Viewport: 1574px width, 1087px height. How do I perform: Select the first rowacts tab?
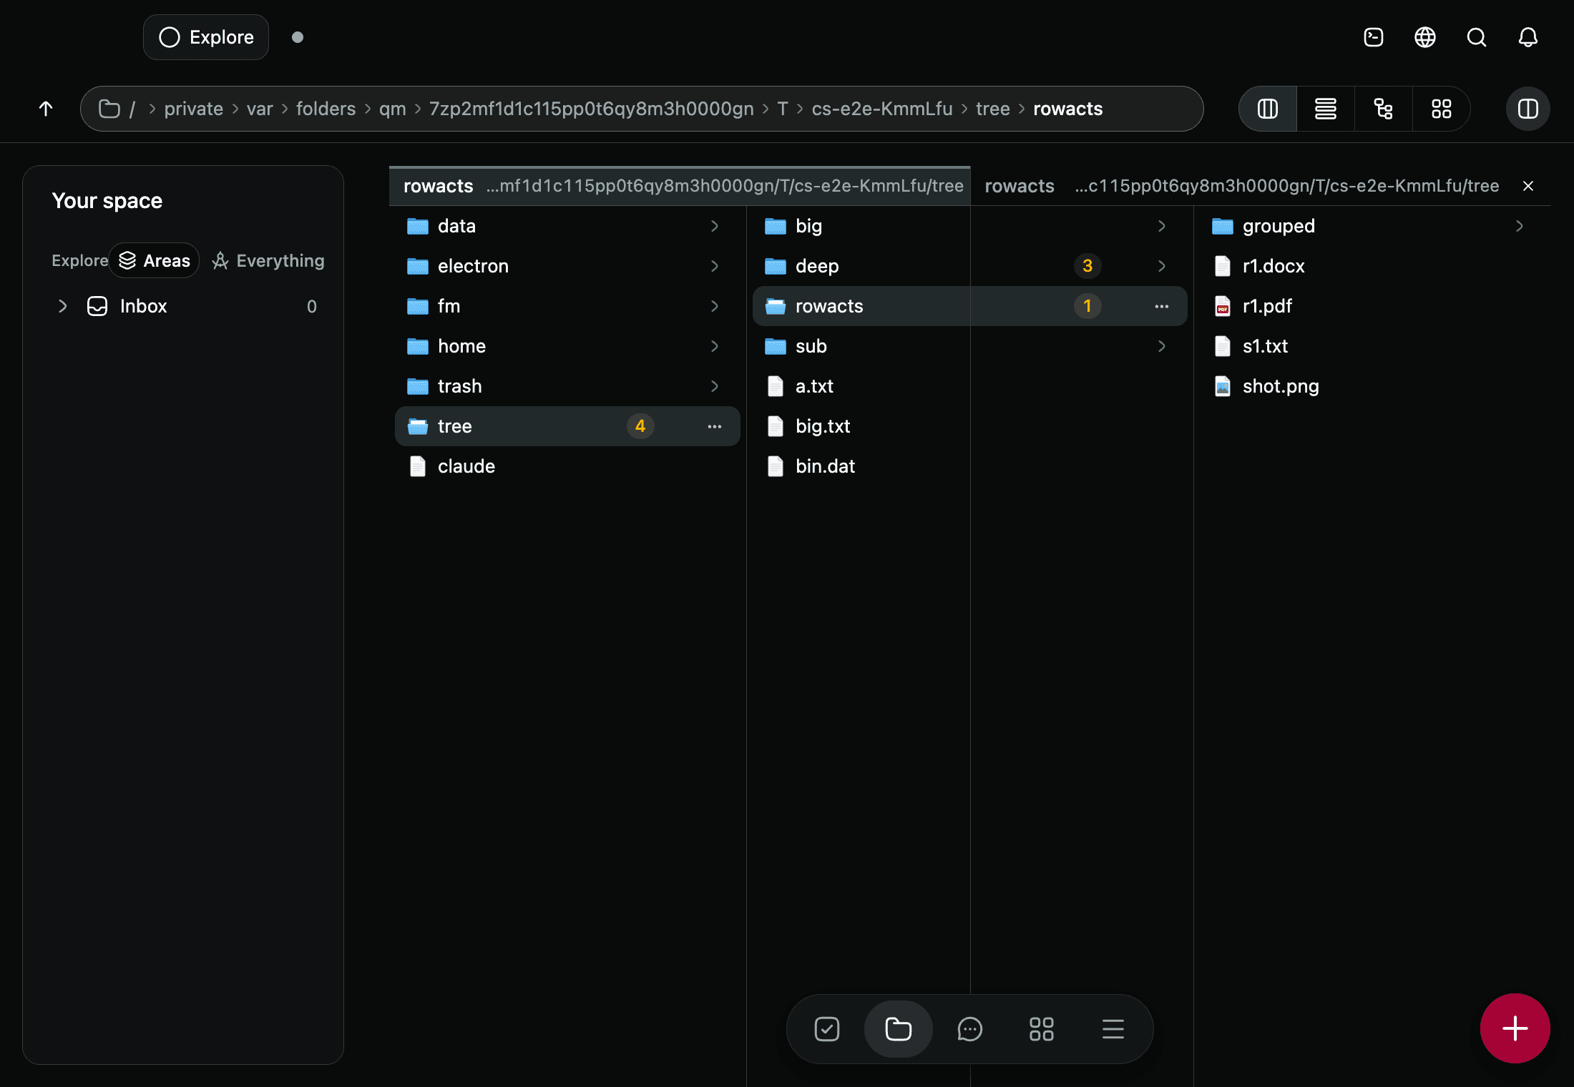click(680, 186)
